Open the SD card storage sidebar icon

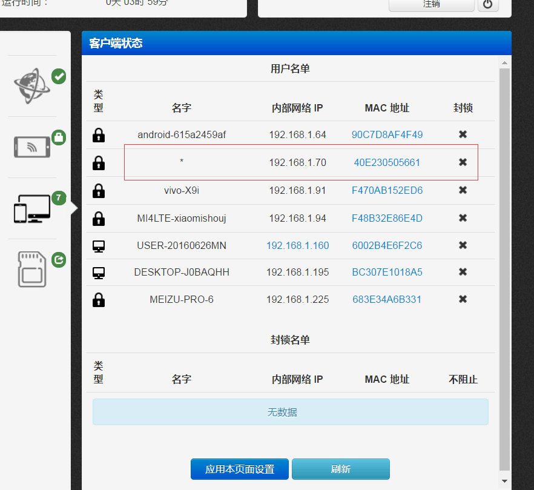point(32,269)
